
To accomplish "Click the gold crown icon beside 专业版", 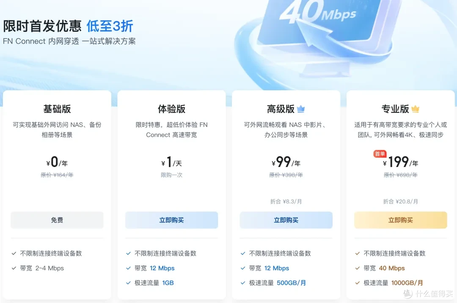I will tap(416, 109).
